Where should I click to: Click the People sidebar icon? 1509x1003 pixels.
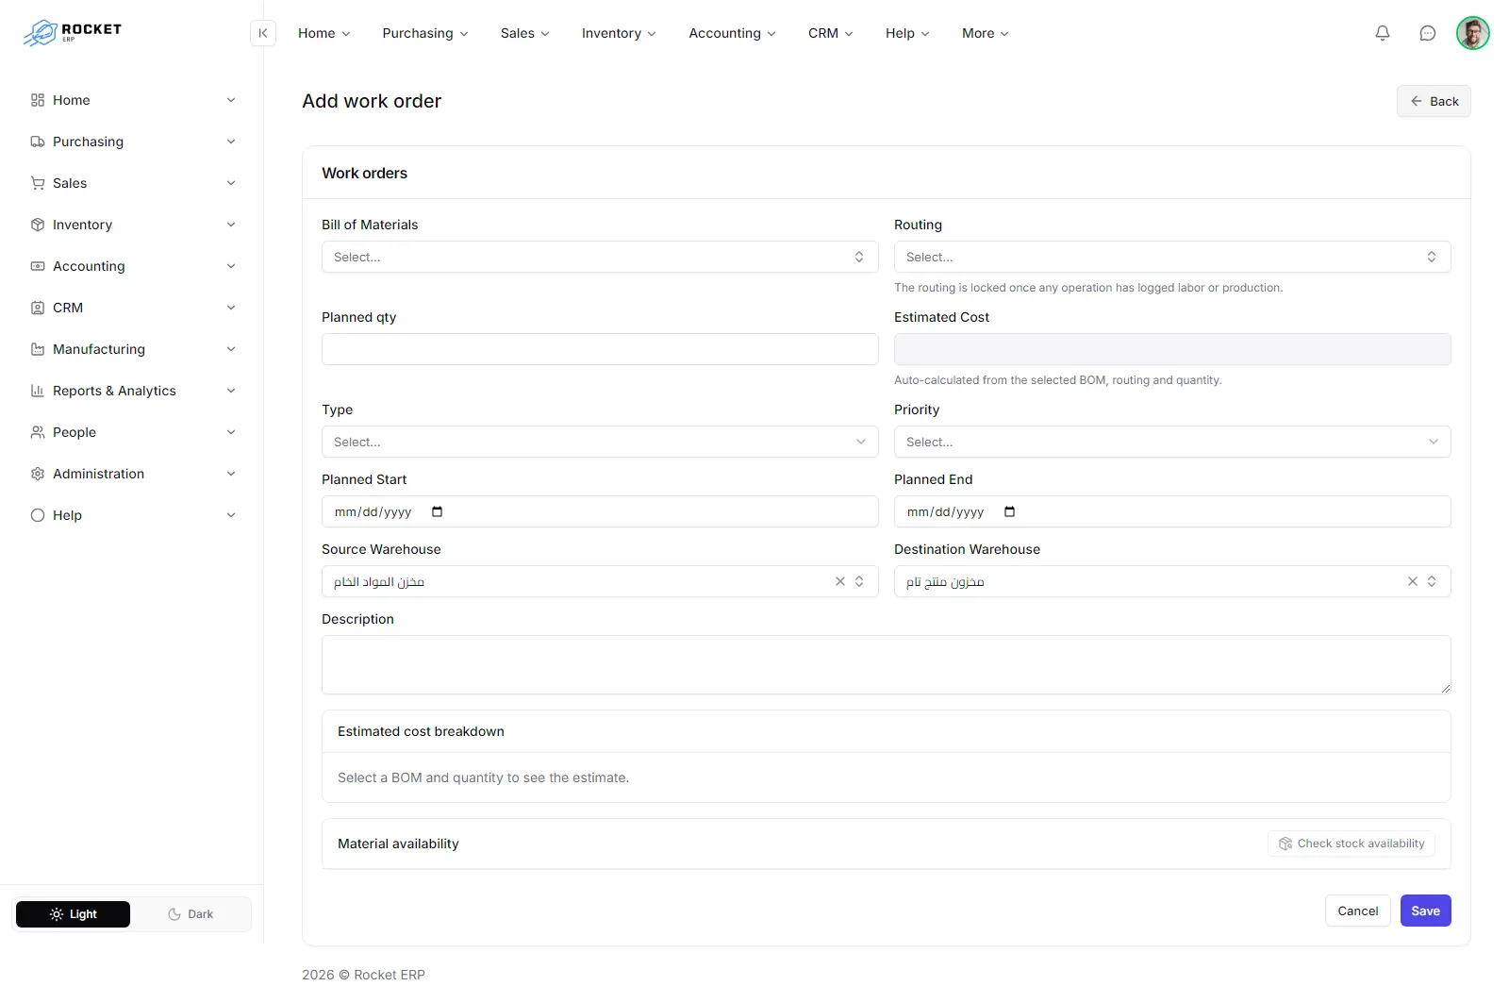(x=38, y=432)
